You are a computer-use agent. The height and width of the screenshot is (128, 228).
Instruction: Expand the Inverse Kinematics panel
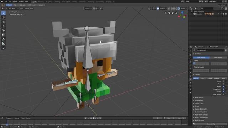tap(209, 109)
